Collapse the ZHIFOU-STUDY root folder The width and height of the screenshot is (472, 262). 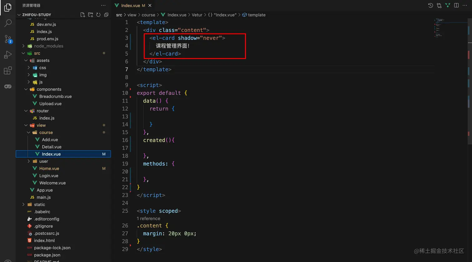19,15
